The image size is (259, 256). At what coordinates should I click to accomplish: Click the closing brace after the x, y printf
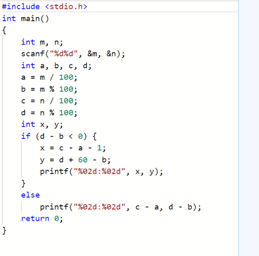[23, 183]
